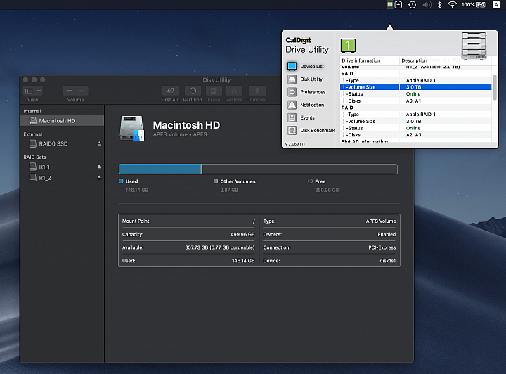This screenshot has width=506, height=374.
Task: Click the Preferences gear icon in CalDigit
Action: [292, 92]
